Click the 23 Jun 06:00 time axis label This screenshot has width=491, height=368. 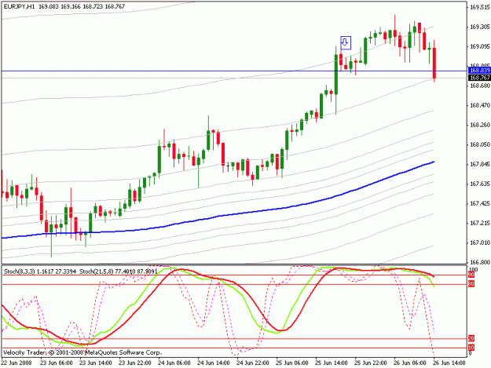(x=57, y=363)
